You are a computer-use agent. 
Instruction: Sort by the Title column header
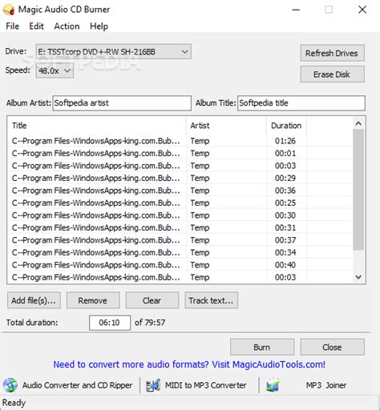96,126
